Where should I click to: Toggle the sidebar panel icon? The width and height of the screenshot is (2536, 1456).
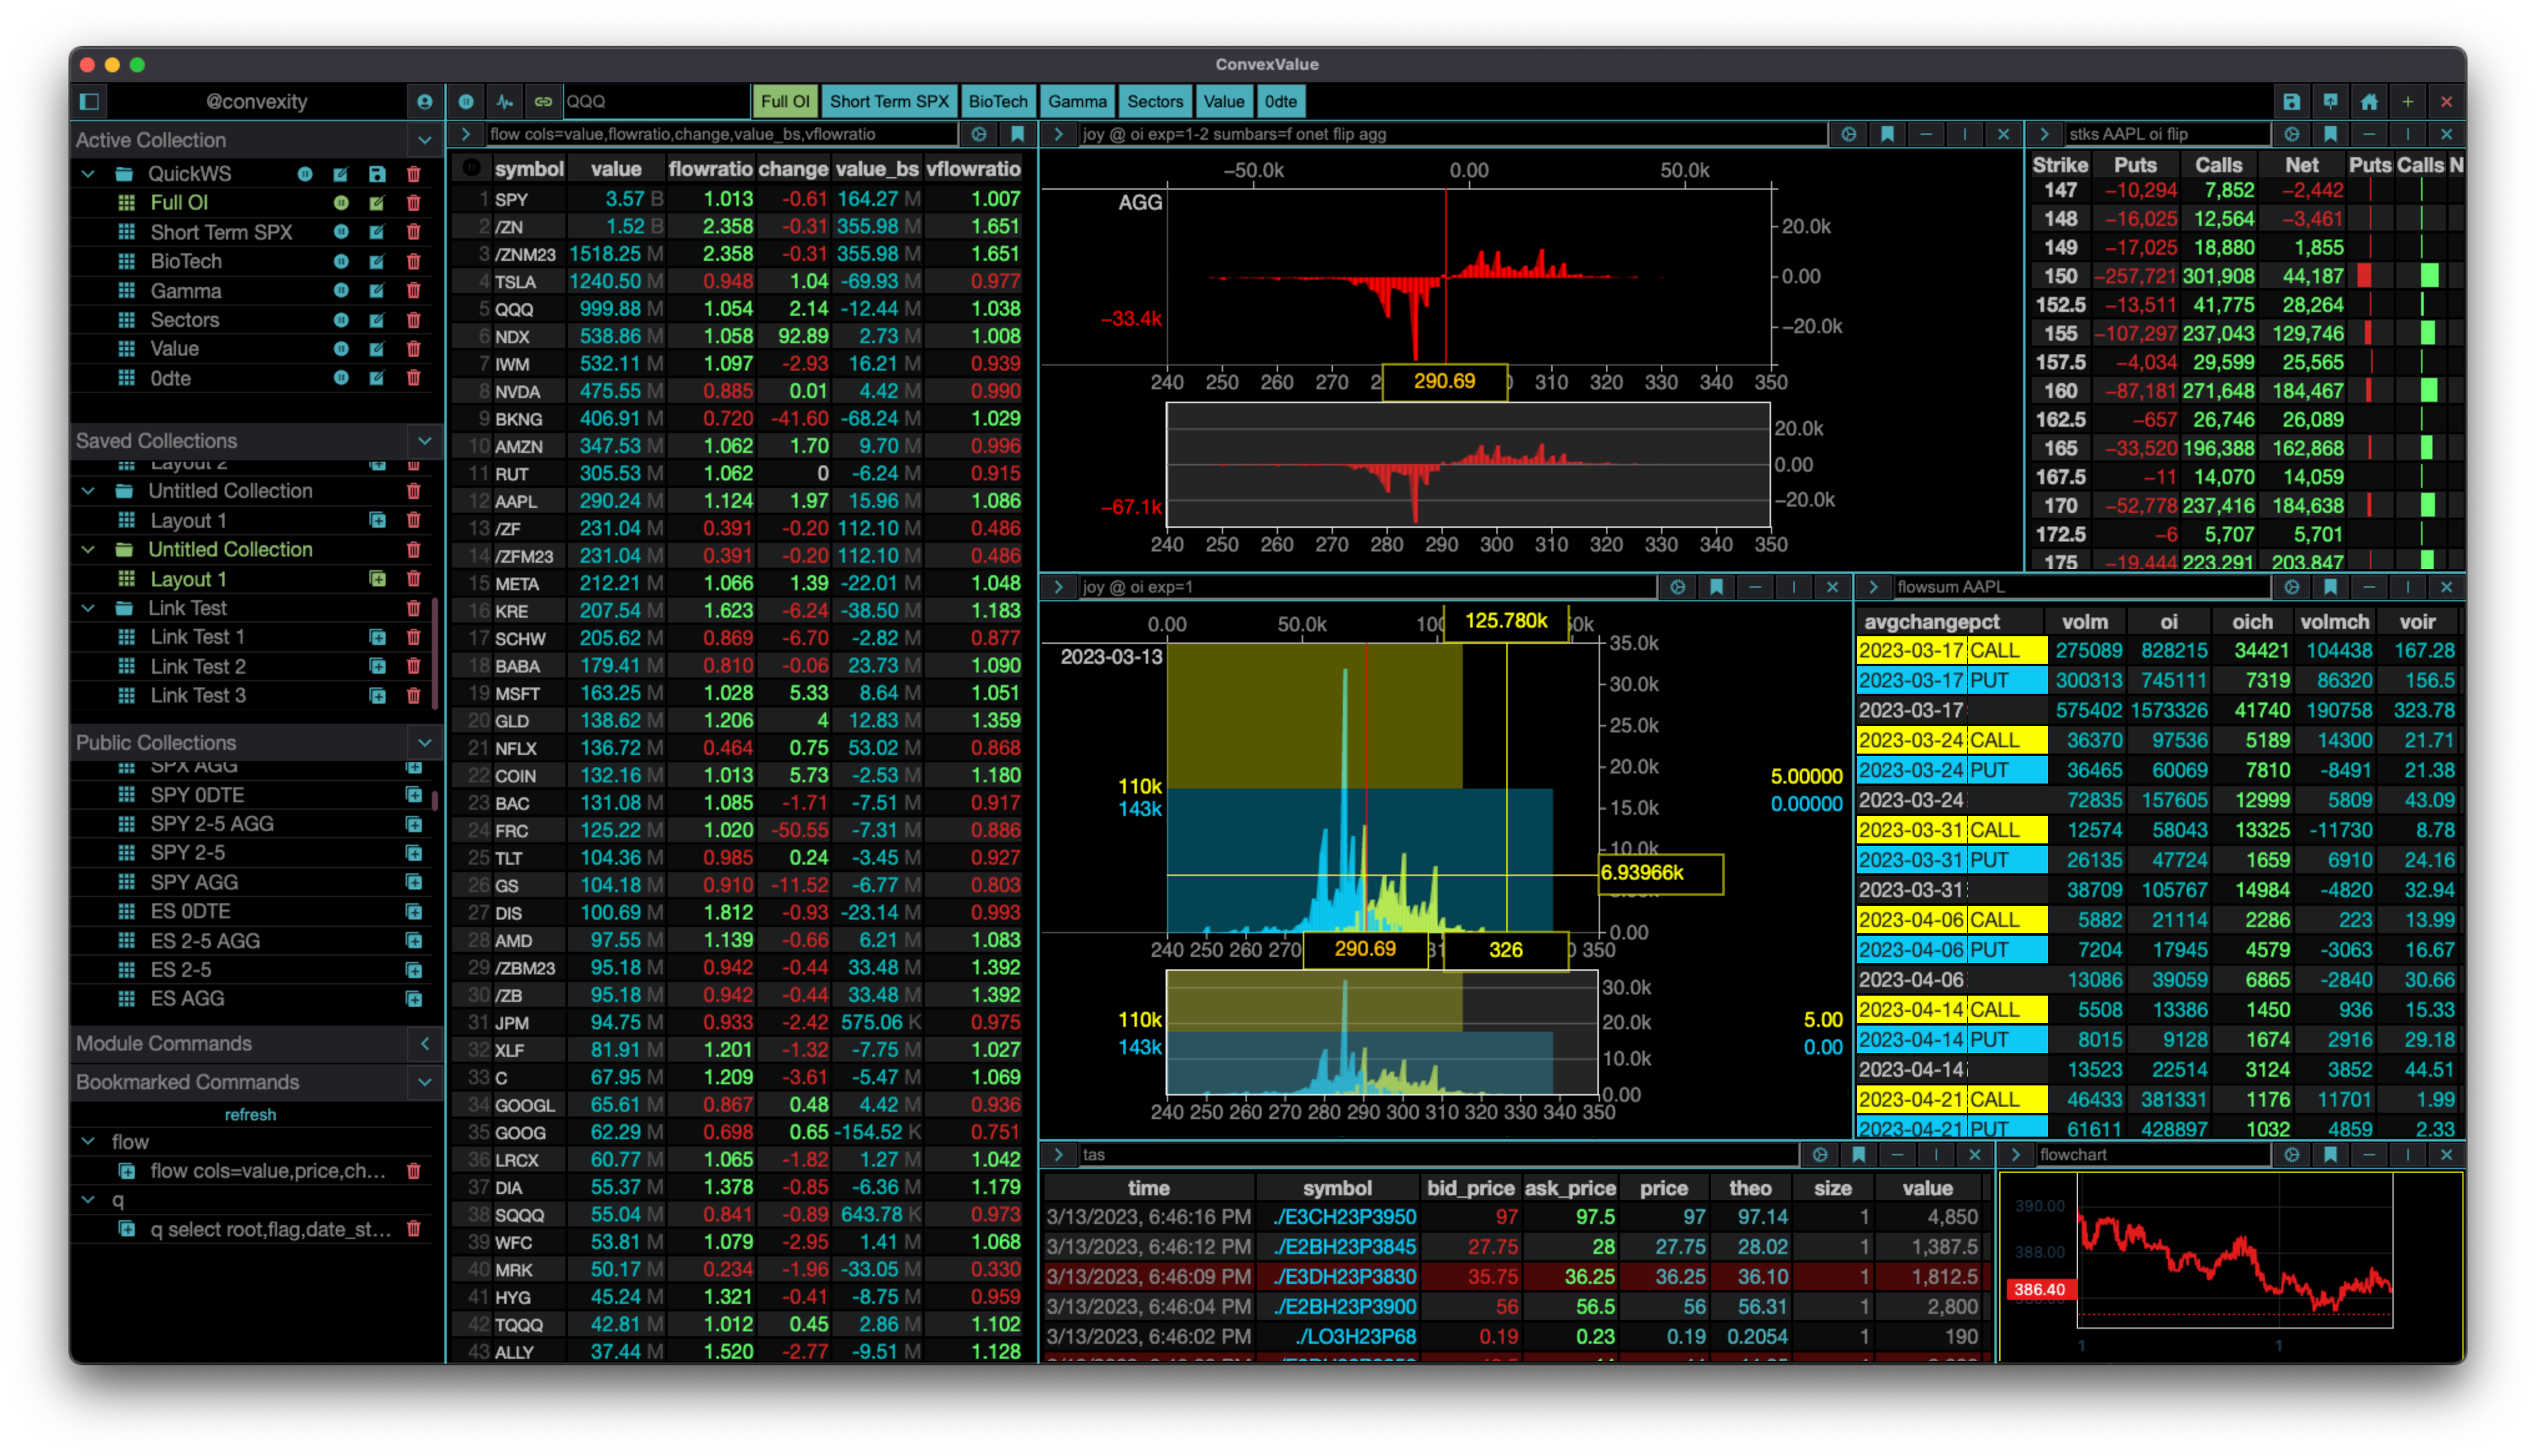[89, 101]
